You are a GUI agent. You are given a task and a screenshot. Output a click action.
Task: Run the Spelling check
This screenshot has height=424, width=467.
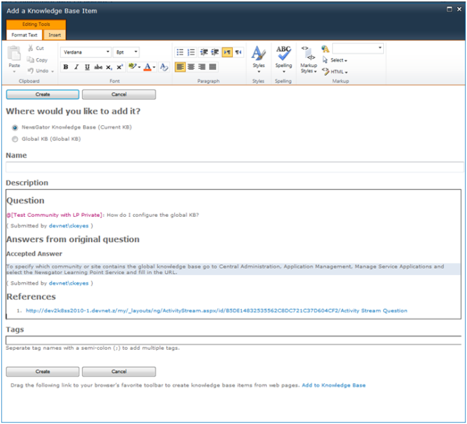coord(283,59)
